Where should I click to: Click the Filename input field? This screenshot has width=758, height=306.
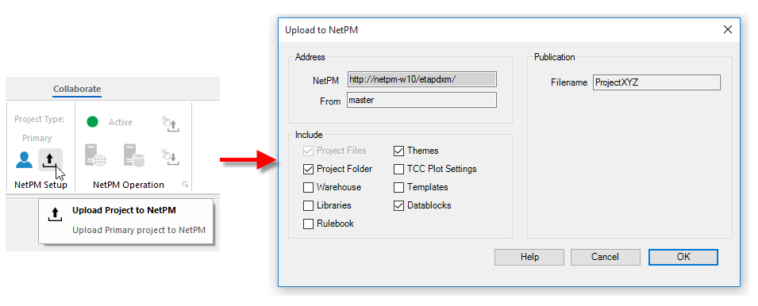(x=656, y=82)
